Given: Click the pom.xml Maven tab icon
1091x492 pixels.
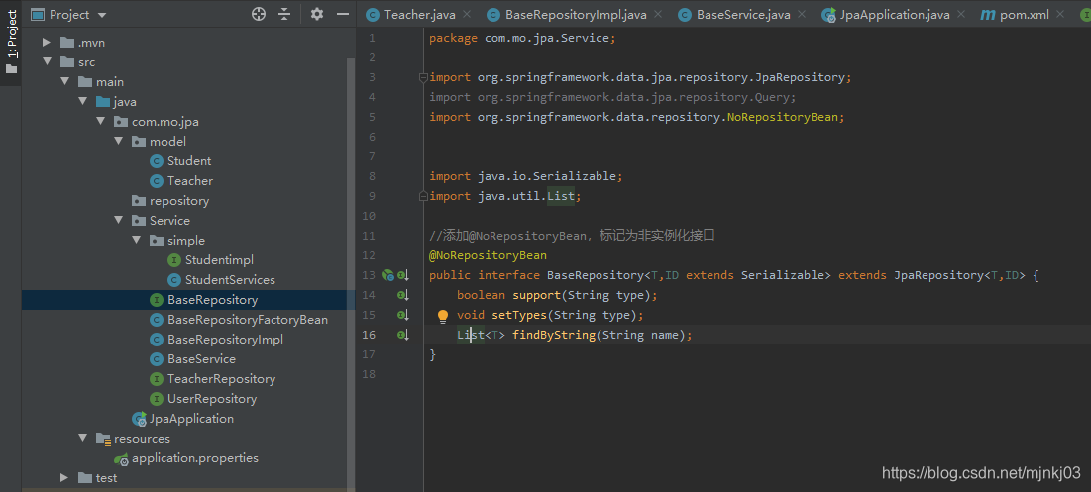Looking at the screenshot, I should 988,15.
